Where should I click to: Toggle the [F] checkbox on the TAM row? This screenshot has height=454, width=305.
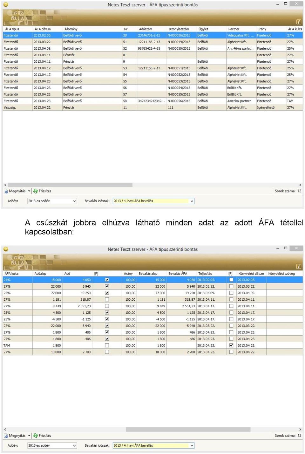pyautogui.click(x=231, y=346)
